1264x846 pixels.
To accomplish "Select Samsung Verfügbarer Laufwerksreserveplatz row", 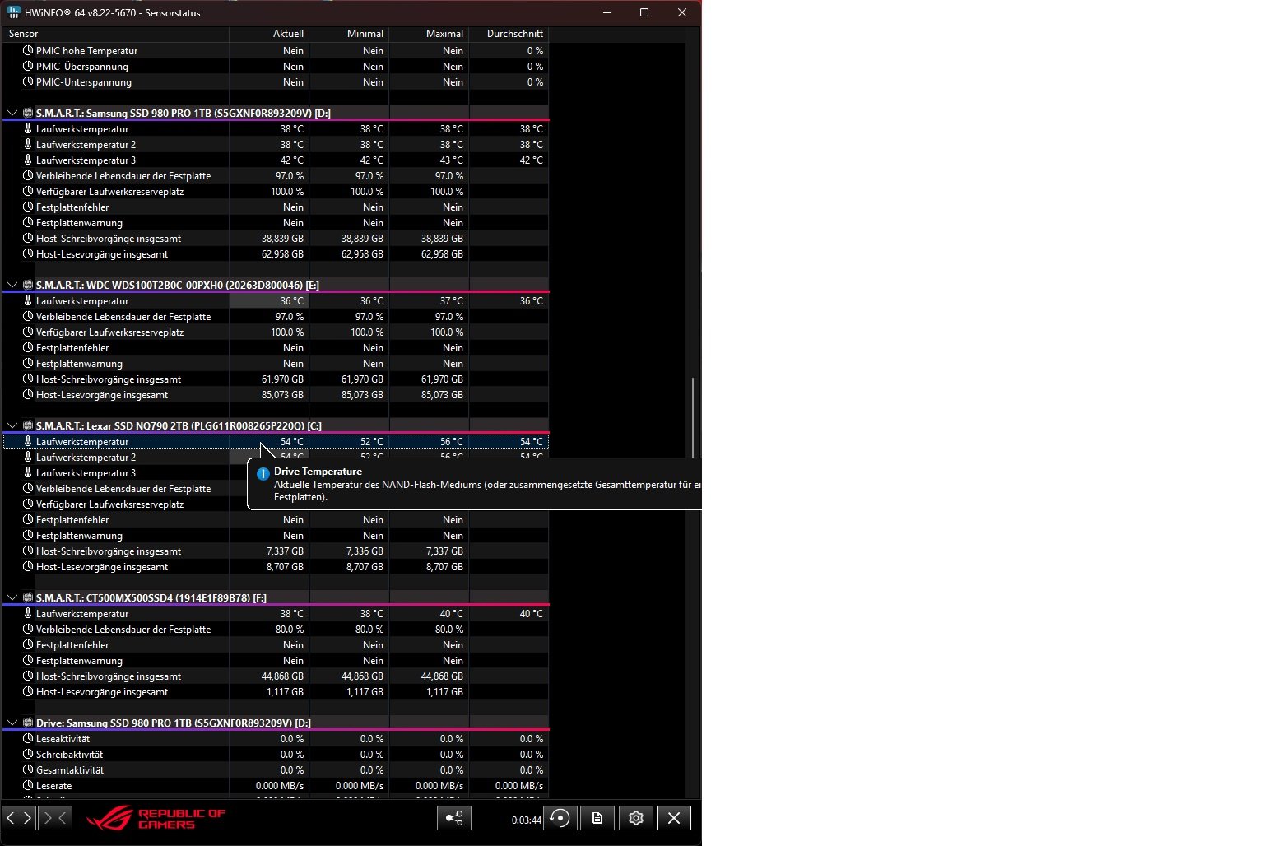I will tap(276, 191).
